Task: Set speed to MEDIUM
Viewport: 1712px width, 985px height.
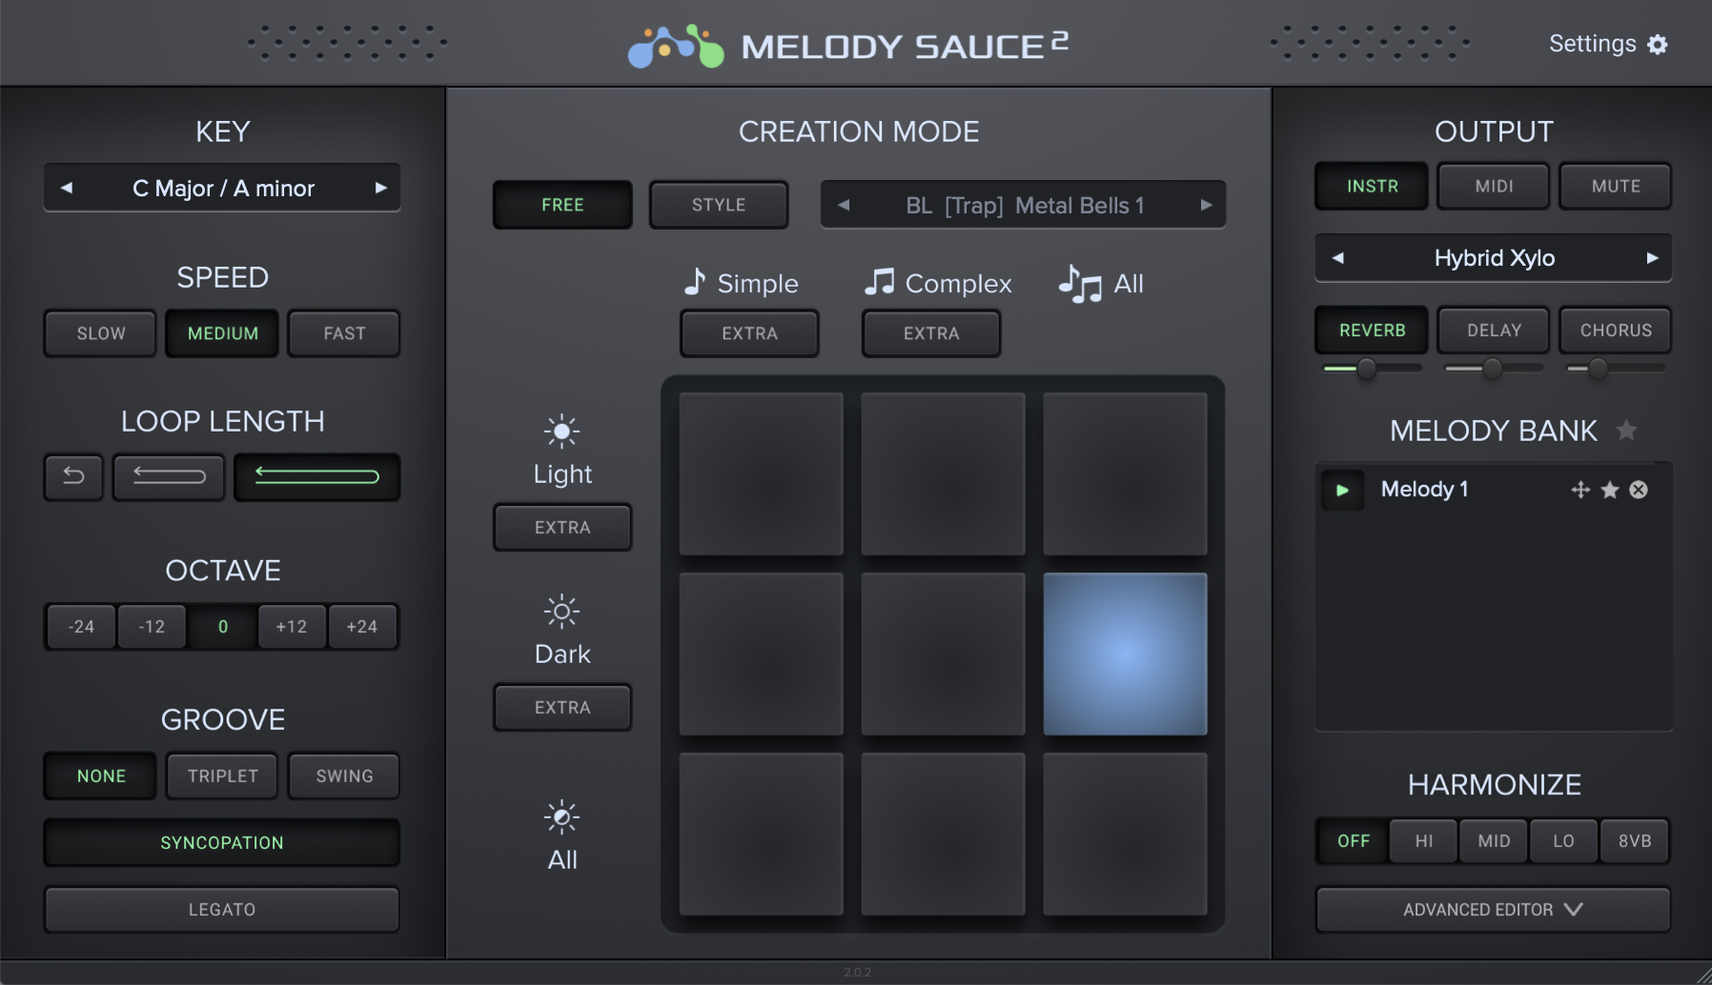Action: click(x=223, y=333)
